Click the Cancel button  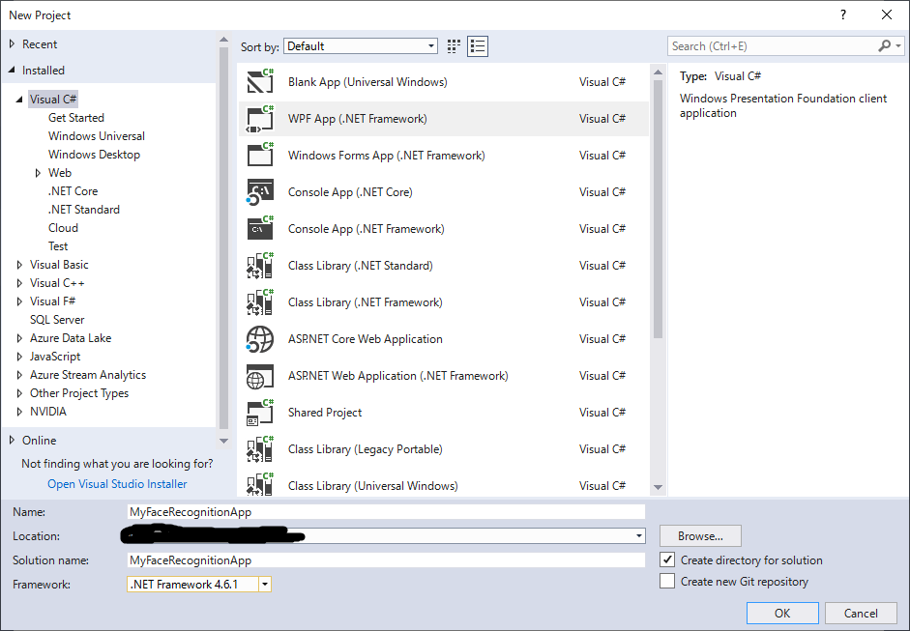pos(861,613)
